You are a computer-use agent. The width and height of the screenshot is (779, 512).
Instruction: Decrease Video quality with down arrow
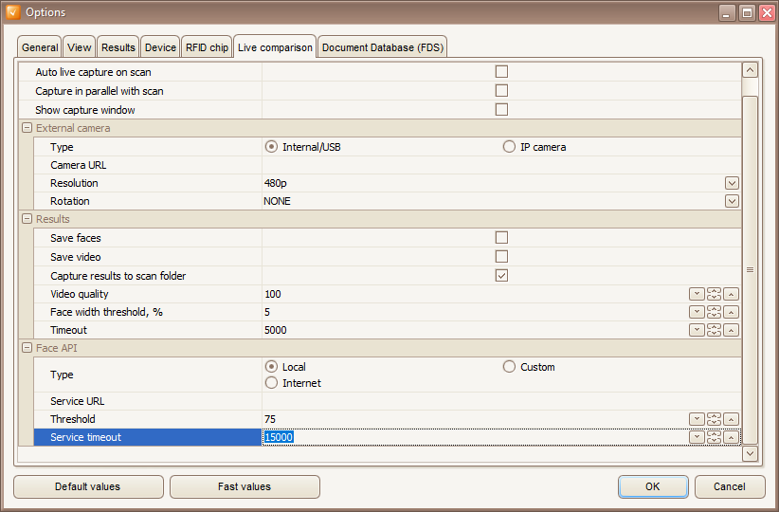[x=697, y=294]
